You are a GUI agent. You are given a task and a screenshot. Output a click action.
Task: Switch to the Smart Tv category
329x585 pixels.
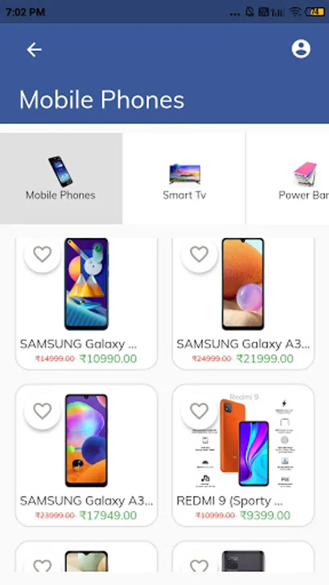[184, 179]
